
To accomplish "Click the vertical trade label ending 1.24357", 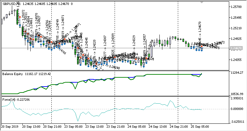I will click(x=145, y=46).
